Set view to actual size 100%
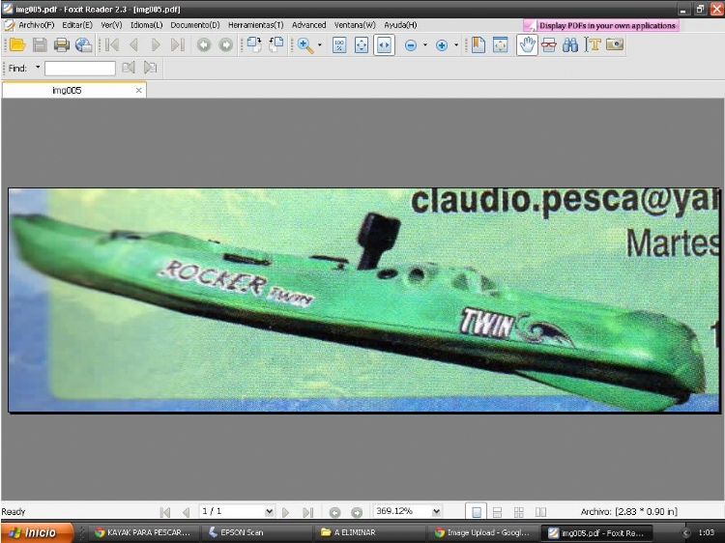Screen dimensions: 725x543 pyautogui.click(x=339, y=45)
